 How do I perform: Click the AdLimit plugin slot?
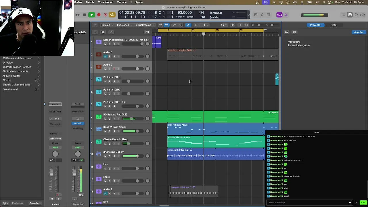[78, 123]
